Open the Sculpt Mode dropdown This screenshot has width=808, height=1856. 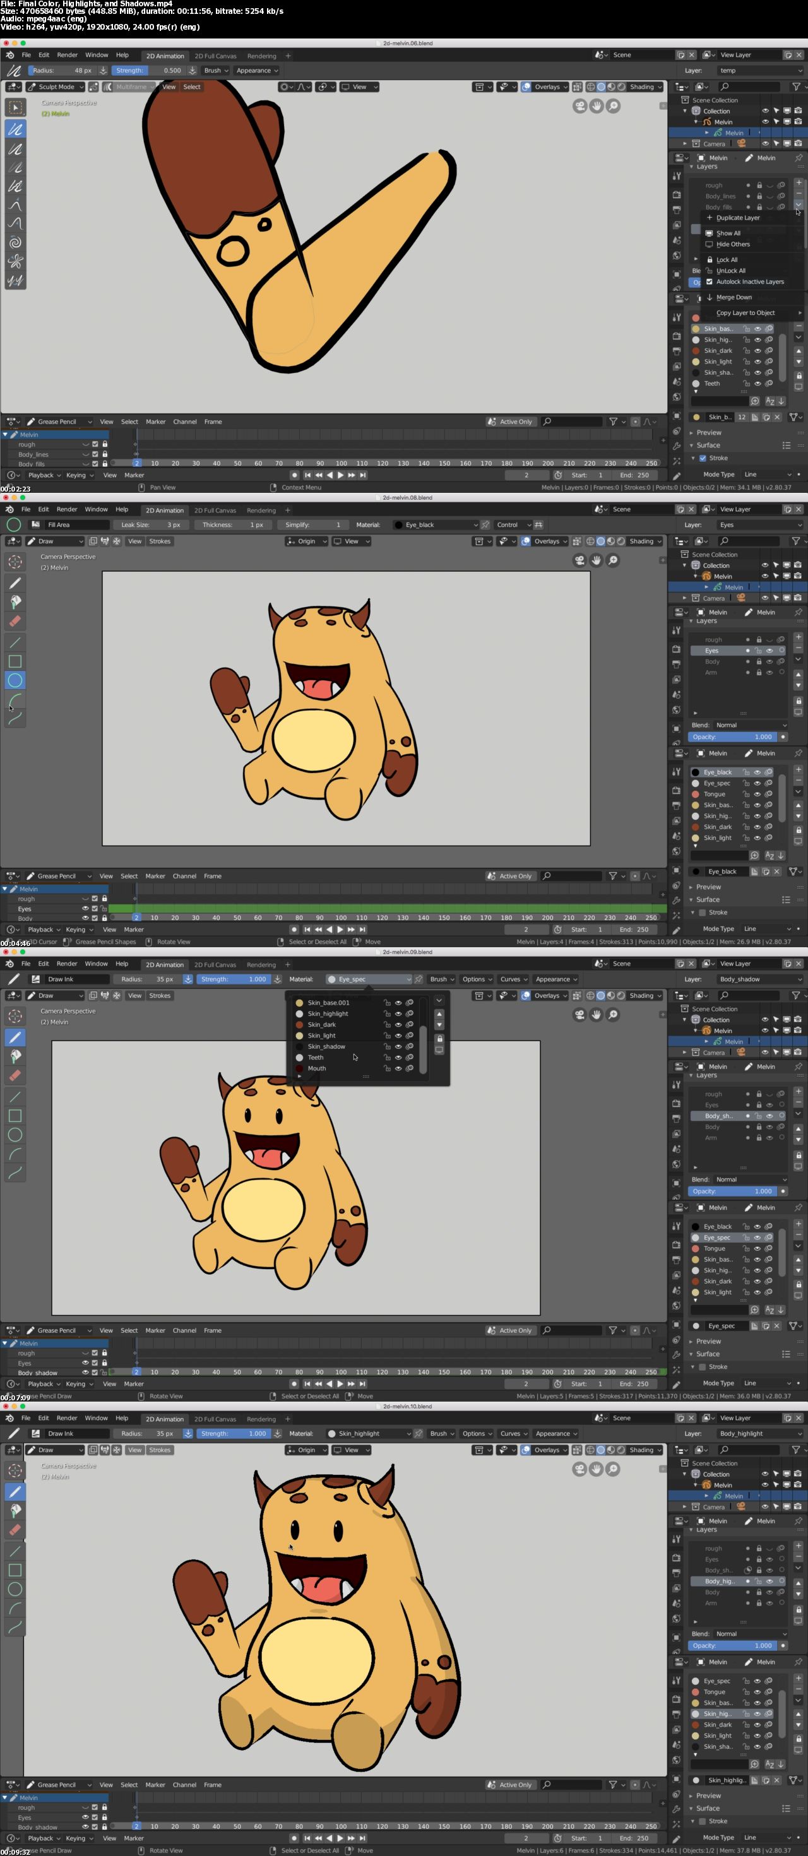pyautogui.click(x=56, y=86)
